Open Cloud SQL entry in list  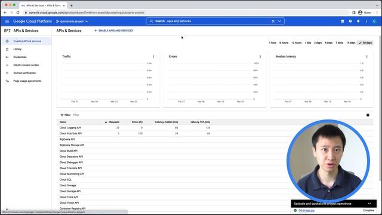[x=66, y=180]
